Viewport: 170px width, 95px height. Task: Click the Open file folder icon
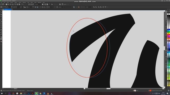pyautogui.click(x=3, y=4)
